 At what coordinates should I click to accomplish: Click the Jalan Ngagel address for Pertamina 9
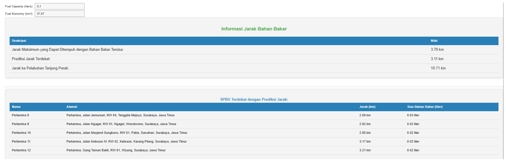click(x=121, y=124)
